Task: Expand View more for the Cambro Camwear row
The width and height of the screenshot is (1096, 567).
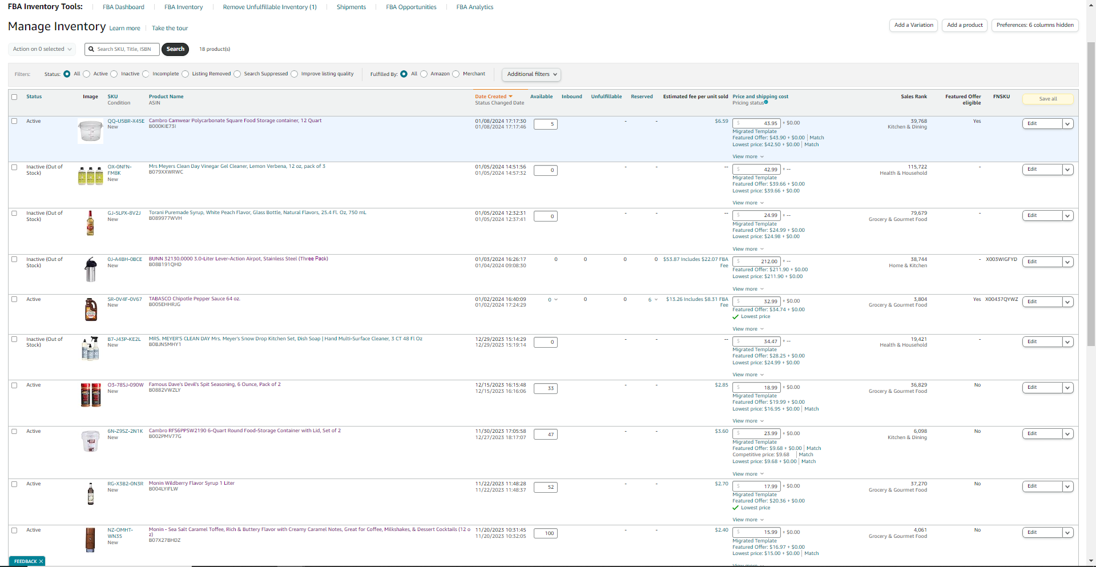Action: pos(748,156)
